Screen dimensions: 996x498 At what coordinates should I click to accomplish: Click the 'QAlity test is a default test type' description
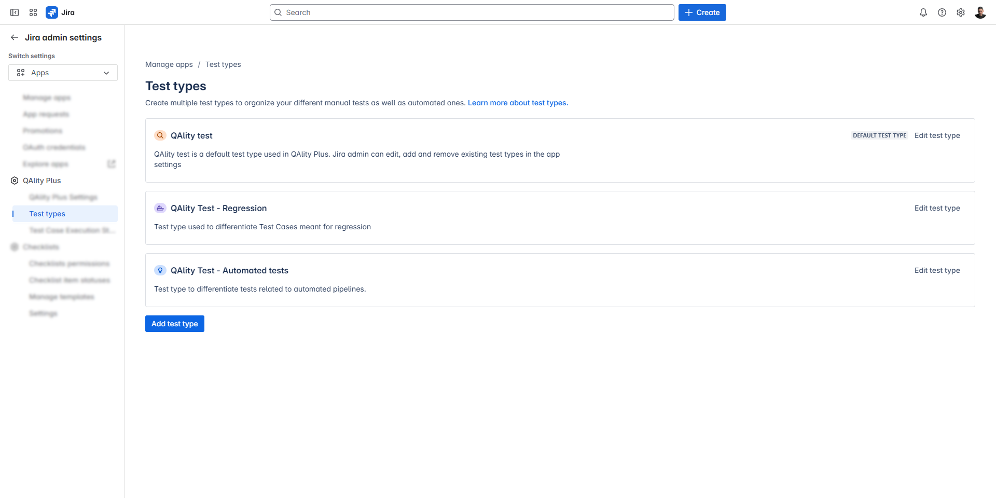click(357, 159)
